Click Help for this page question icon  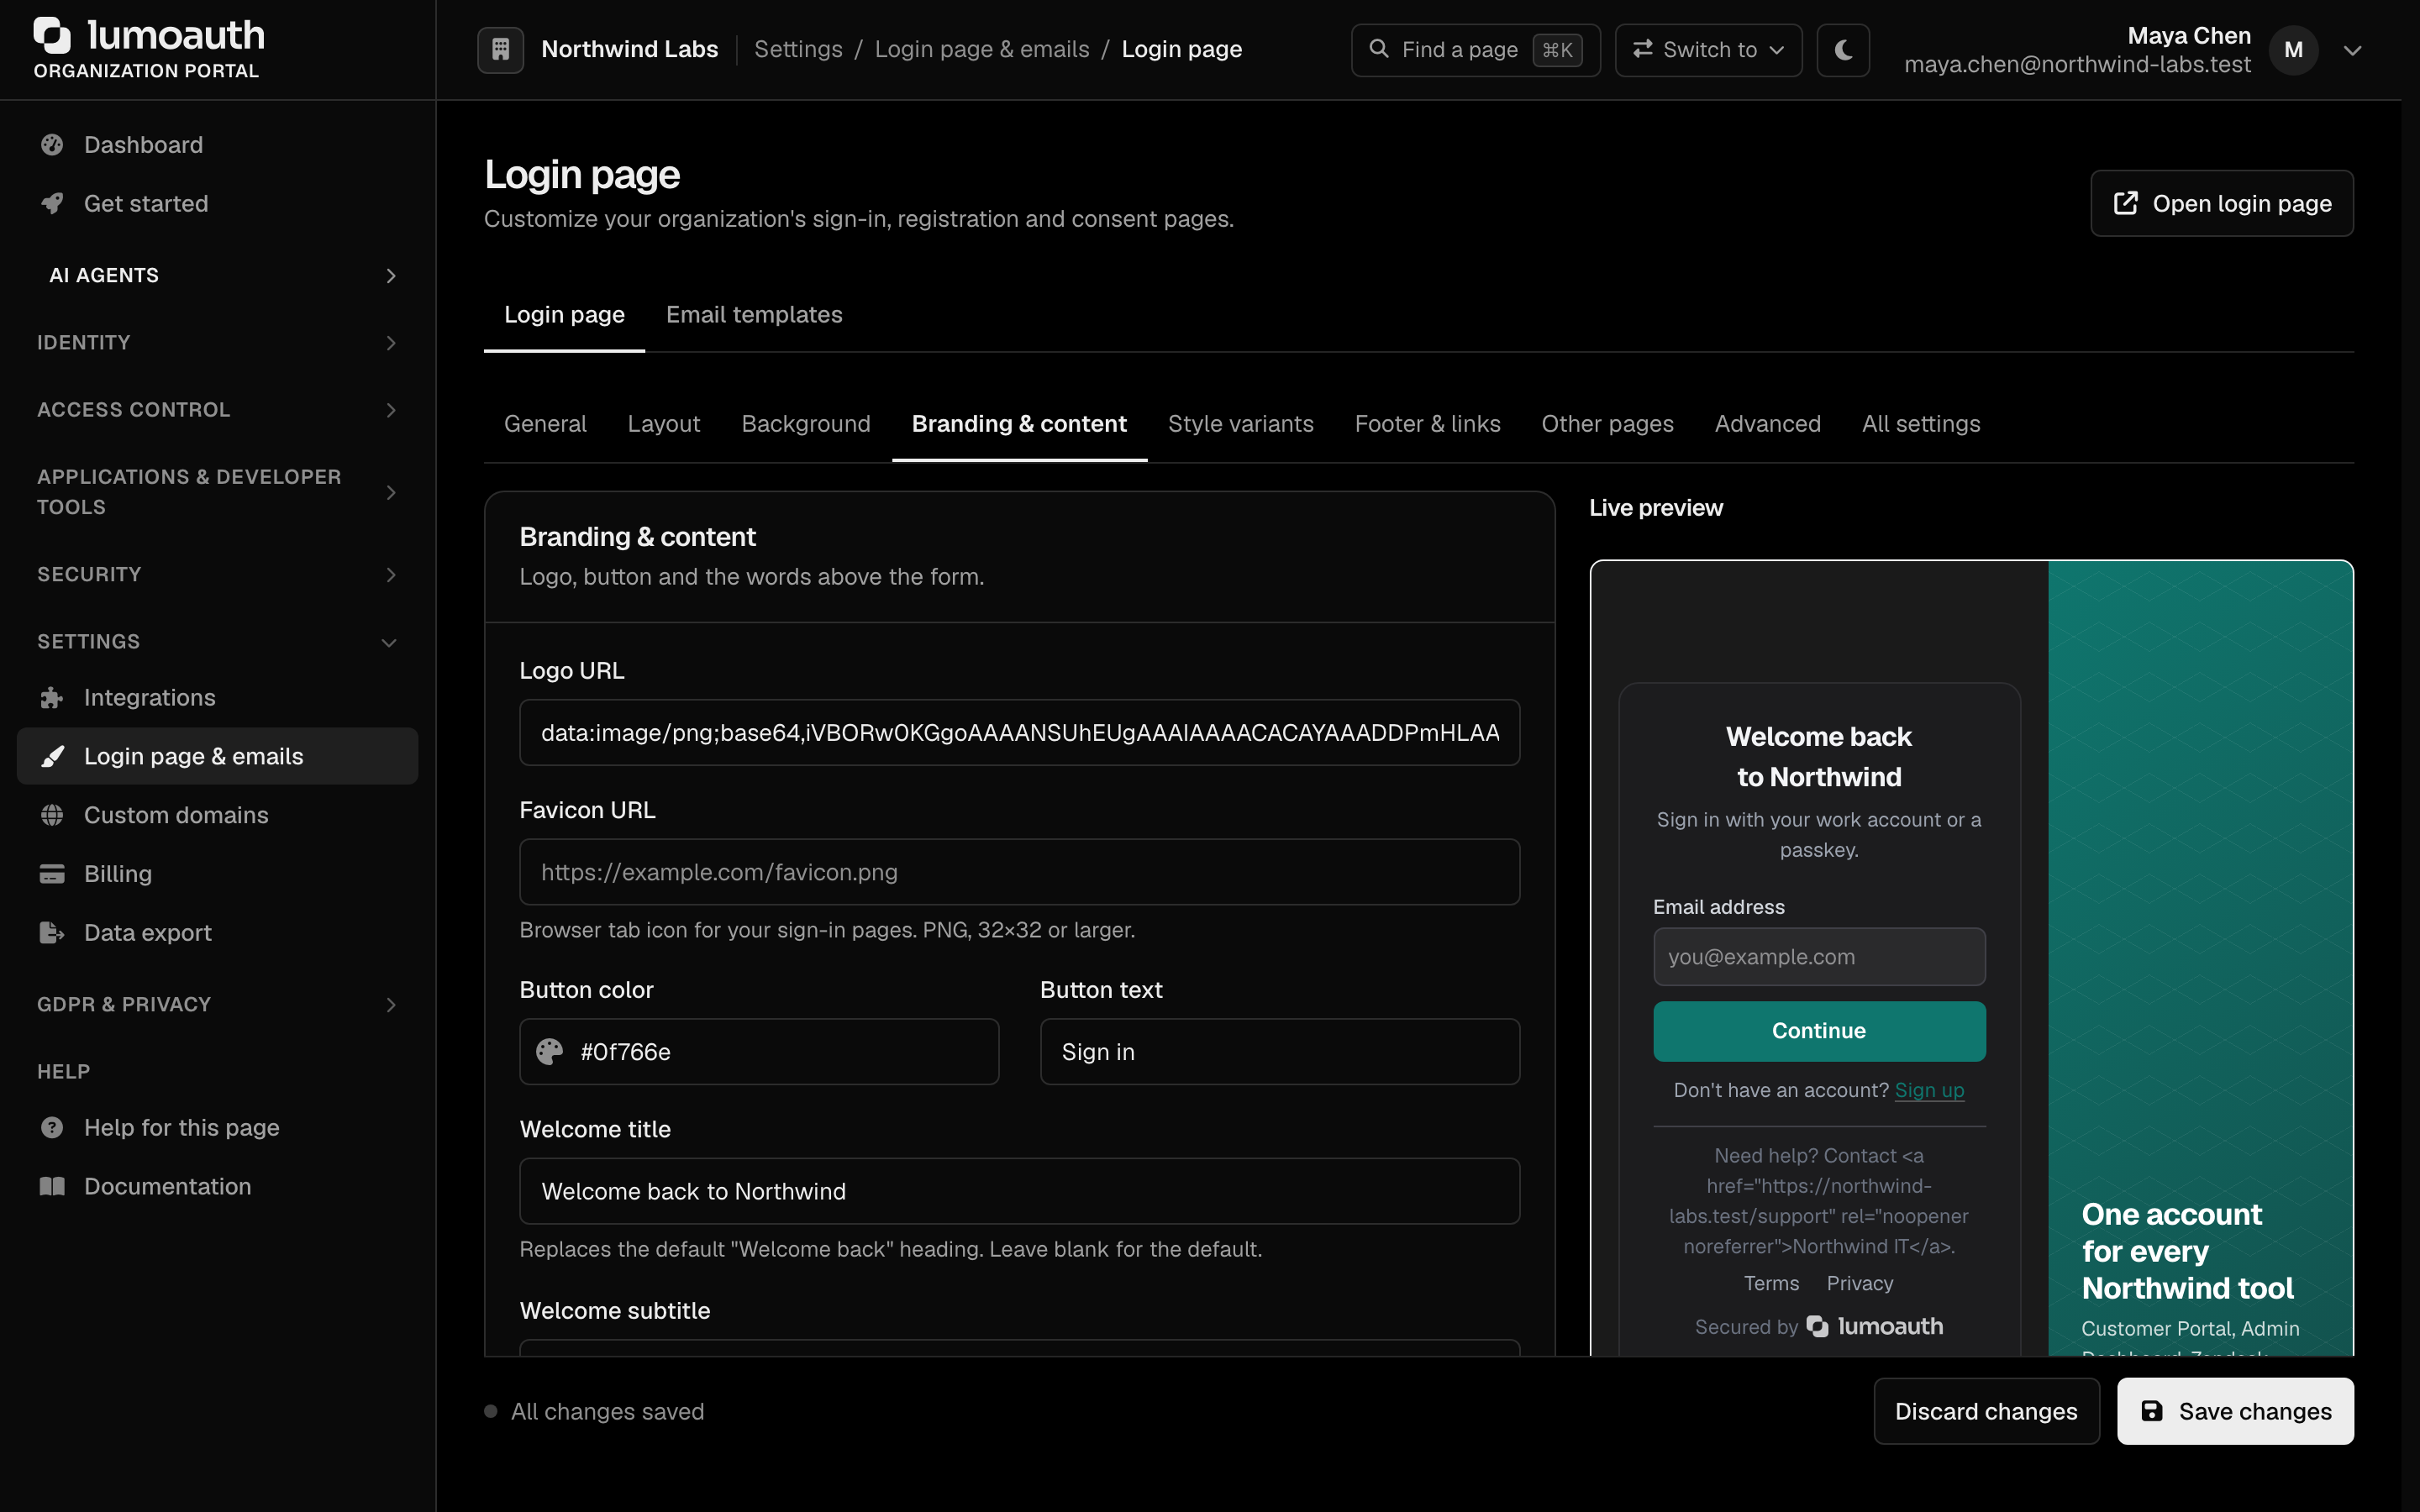[52, 1128]
